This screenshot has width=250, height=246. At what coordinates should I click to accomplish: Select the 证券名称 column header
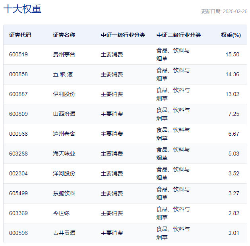64,35
